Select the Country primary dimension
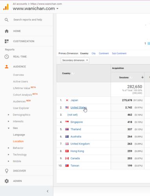The width and height of the screenshot is (150, 196). coord(84,53)
